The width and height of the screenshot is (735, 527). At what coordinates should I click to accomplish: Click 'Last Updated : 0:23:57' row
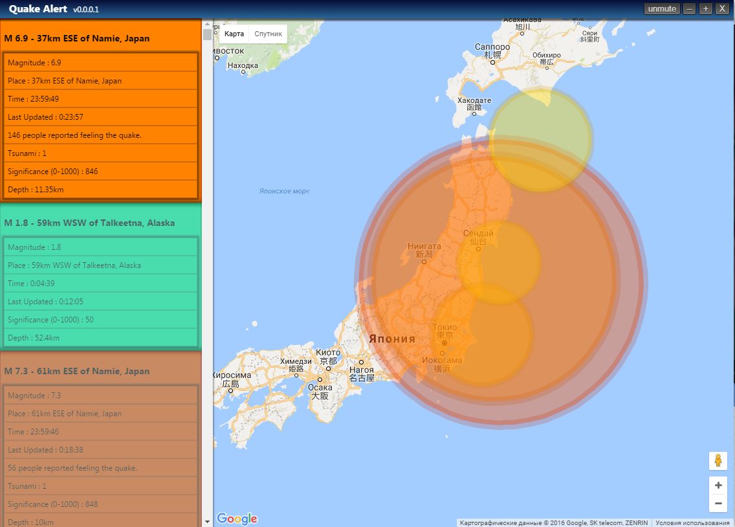[x=100, y=117]
